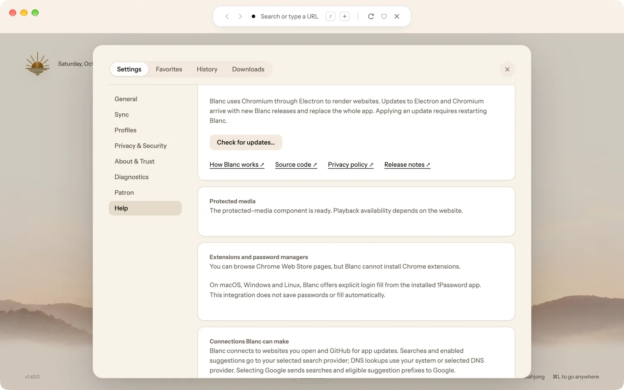
Task: Open the Privacy policy link
Action: 351,165
